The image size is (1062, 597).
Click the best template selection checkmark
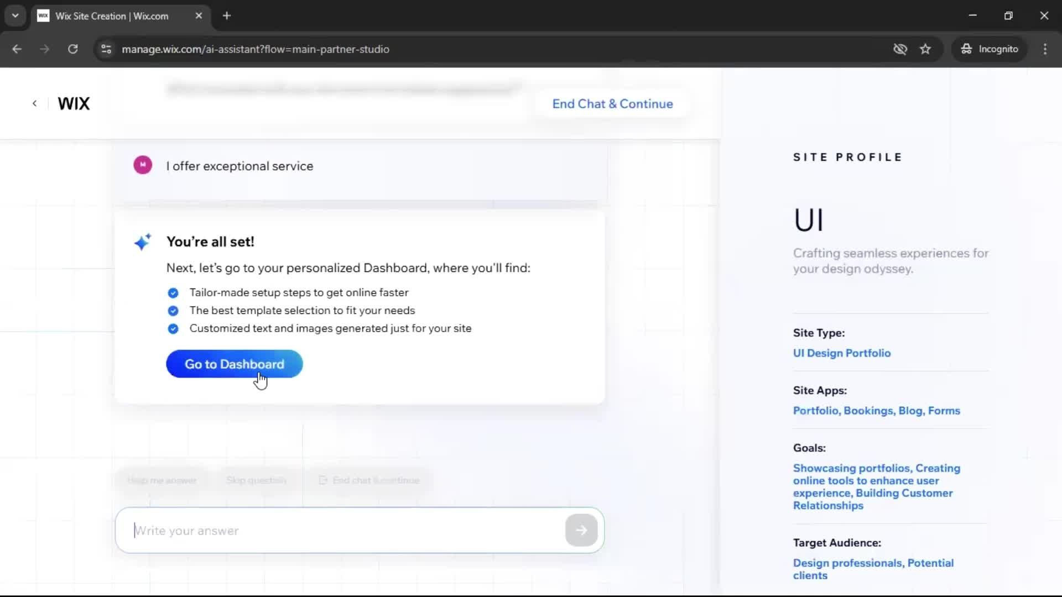click(173, 311)
